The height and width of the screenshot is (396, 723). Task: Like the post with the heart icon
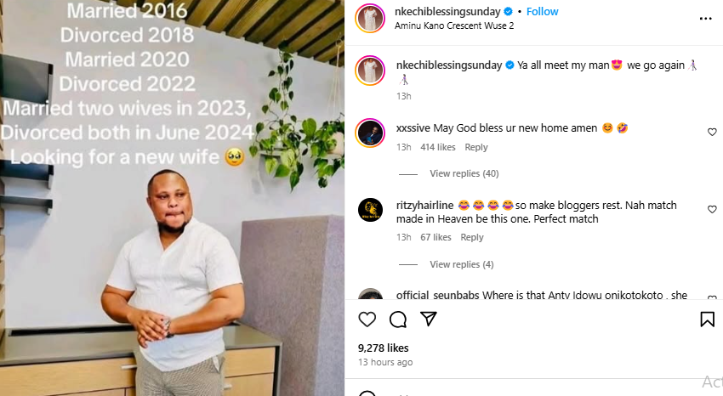coord(367,320)
